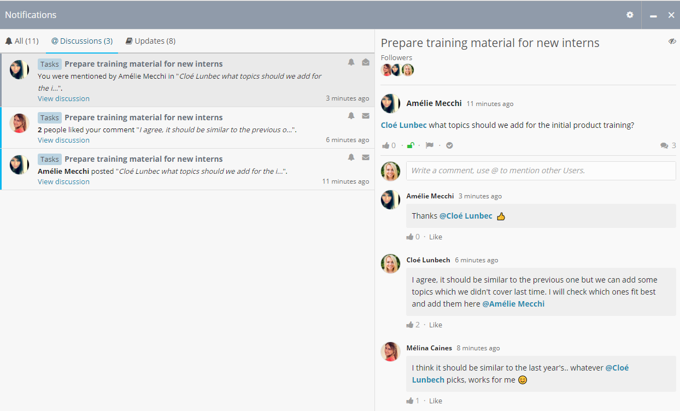Screen dimensions: 680x411
Task: Switch to the All (11) tab
Action: click(x=22, y=41)
